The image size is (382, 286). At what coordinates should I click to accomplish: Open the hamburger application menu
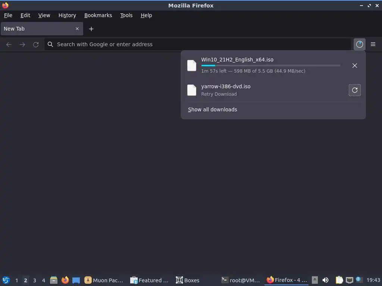pos(373,44)
